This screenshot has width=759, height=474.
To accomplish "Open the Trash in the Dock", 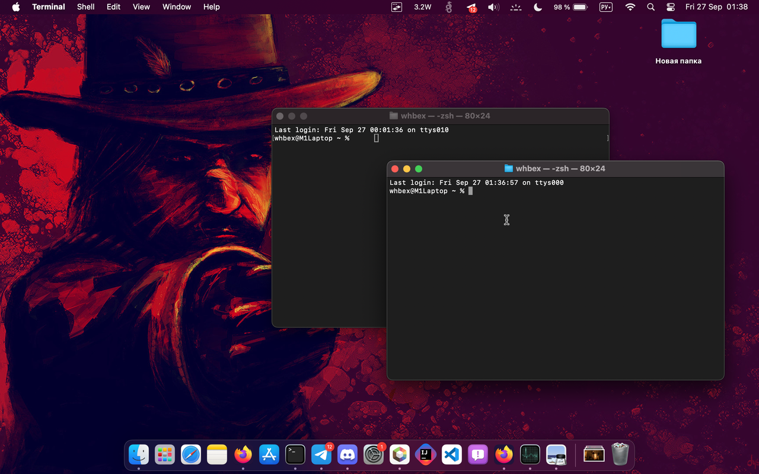I will pos(620,455).
